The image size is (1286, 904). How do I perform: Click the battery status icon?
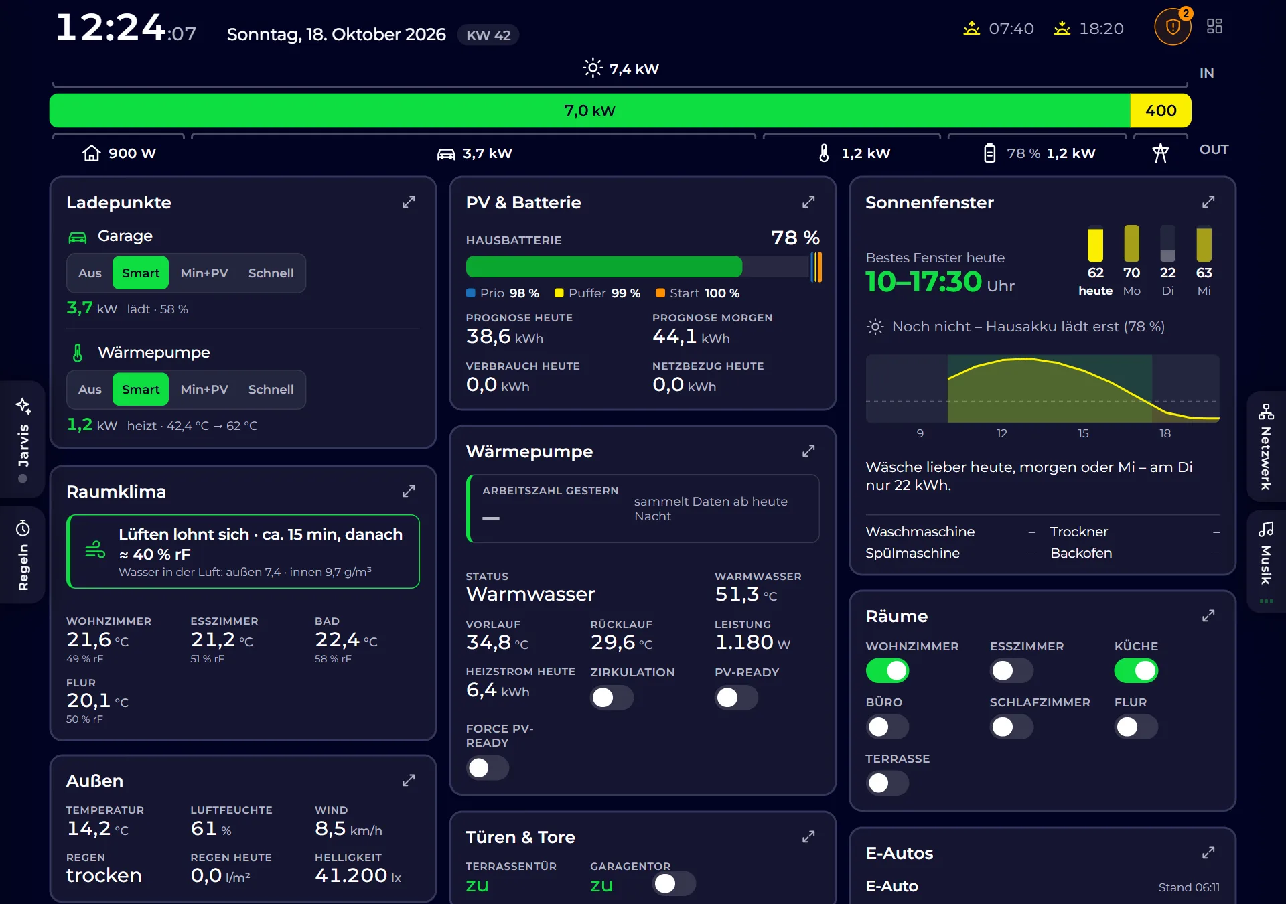989,153
